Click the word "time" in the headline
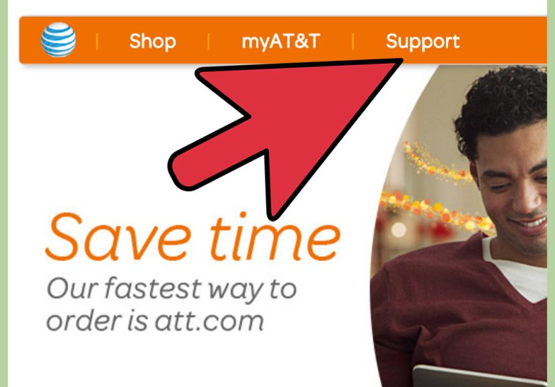The height and width of the screenshot is (387, 555). 275,236
